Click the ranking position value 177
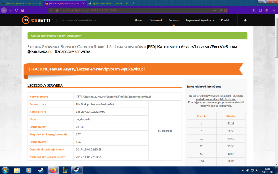Image resolution: width=278 pixels, height=174 pixels. 78,134
